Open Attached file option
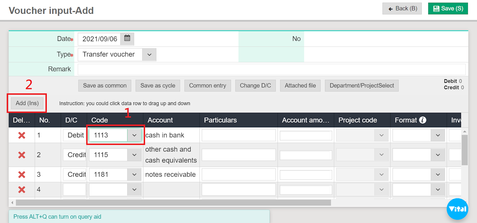The width and height of the screenshot is (477, 223). (x=300, y=86)
